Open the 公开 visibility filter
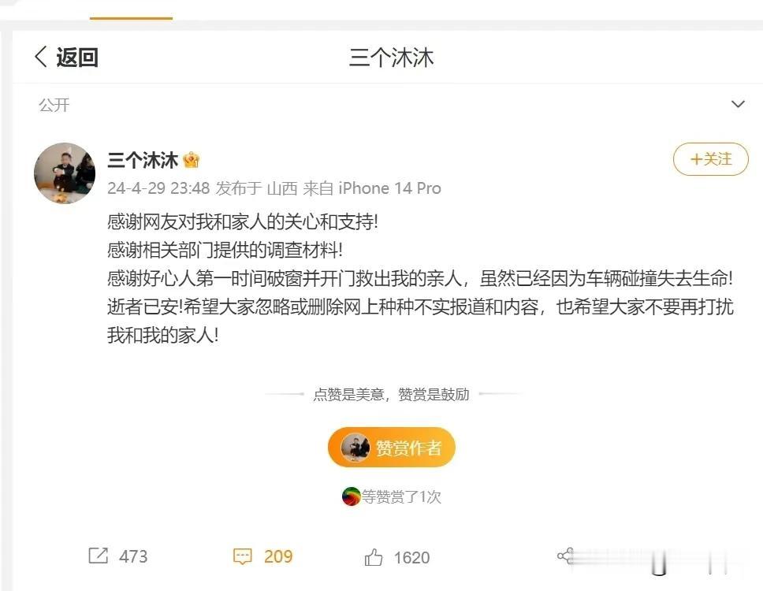Viewport: 763px width, 591px height. (x=54, y=105)
